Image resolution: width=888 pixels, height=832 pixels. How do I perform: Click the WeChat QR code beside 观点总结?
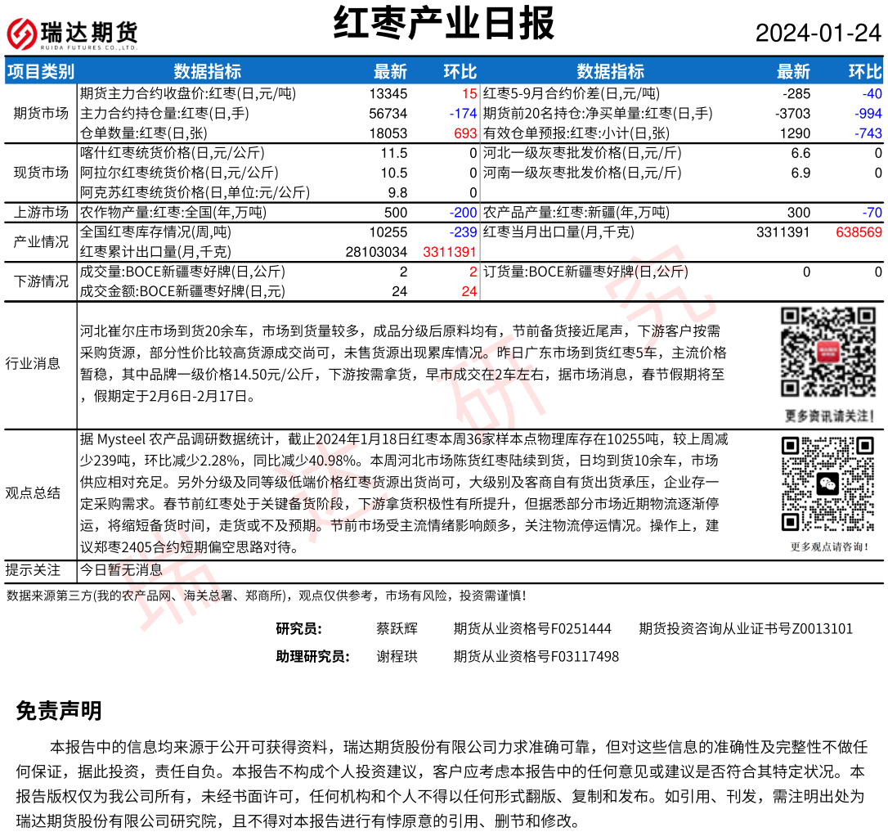coord(827,483)
